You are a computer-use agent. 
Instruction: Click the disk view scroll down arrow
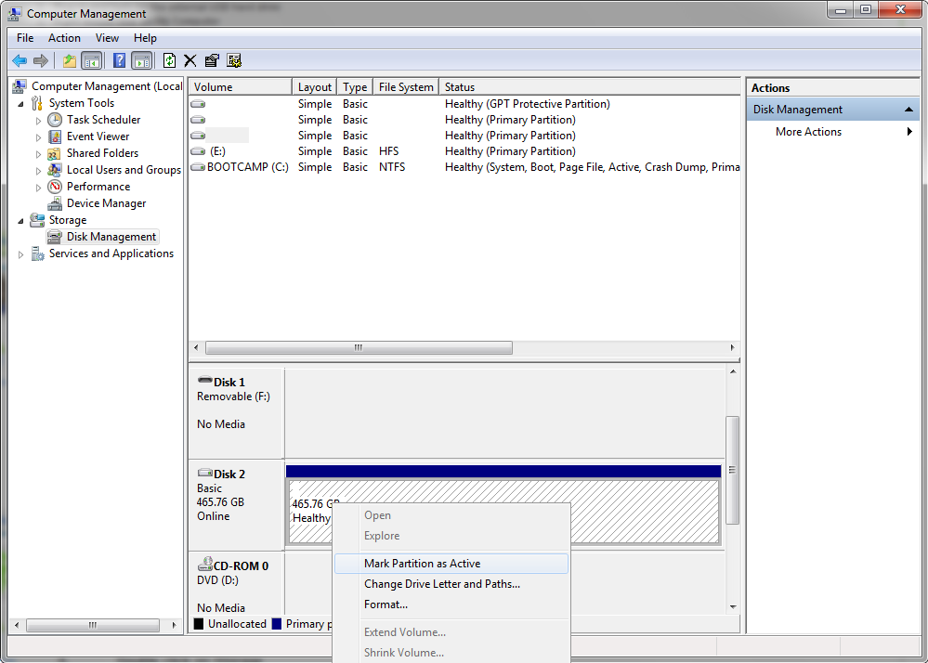pyautogui.click(x=733, y=606)
